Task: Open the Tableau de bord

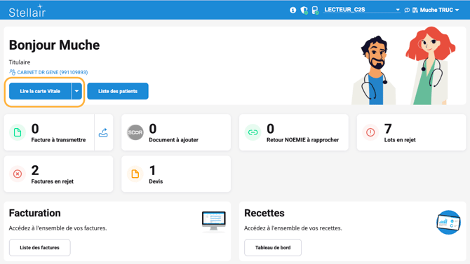Action: click(x=273, y=247)
